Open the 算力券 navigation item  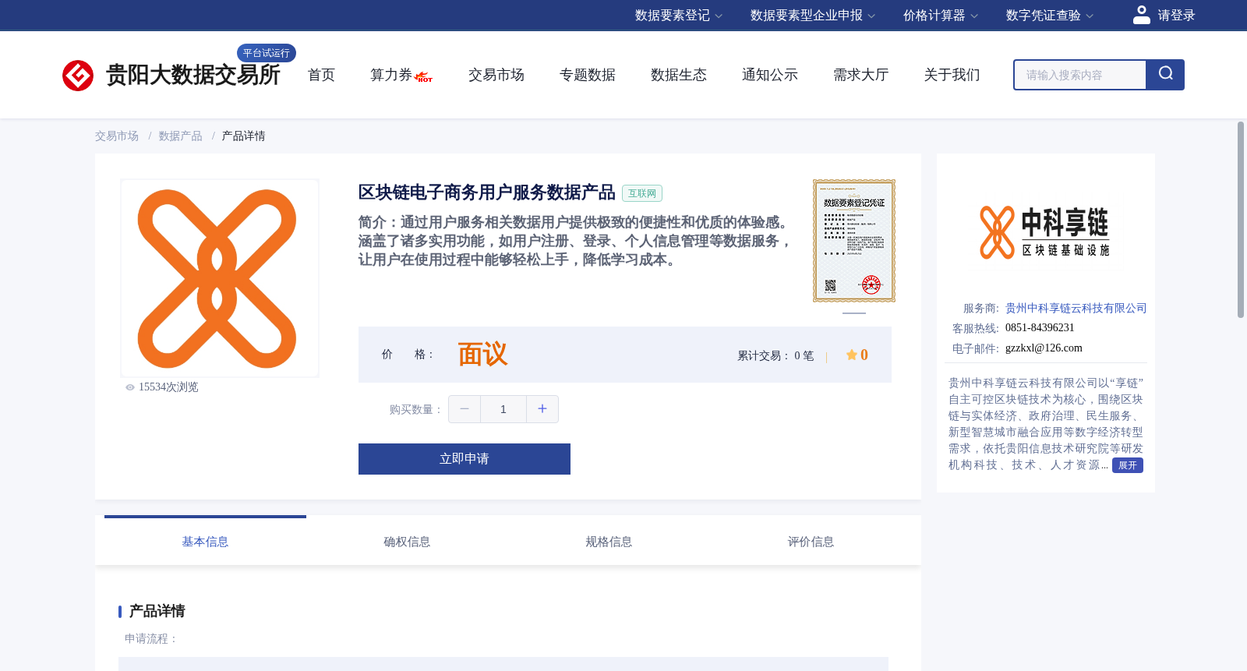(391, 75)
